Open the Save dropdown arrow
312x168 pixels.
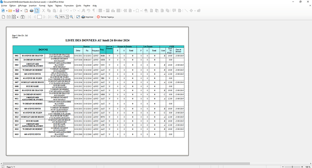tap(21, 11)
